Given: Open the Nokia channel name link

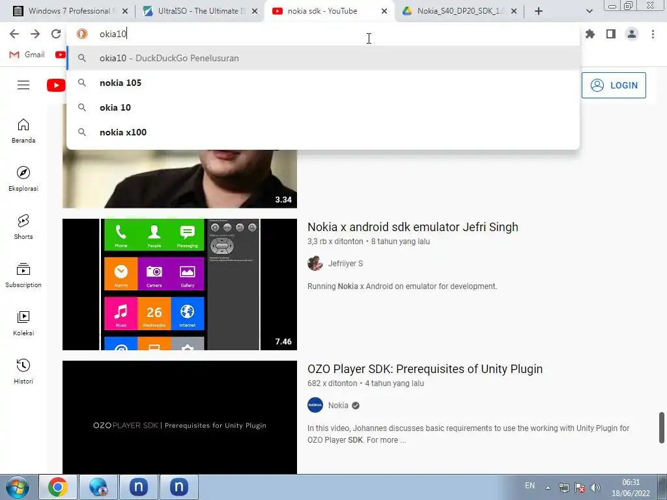Looking at the screenshot, I should 338,405.
